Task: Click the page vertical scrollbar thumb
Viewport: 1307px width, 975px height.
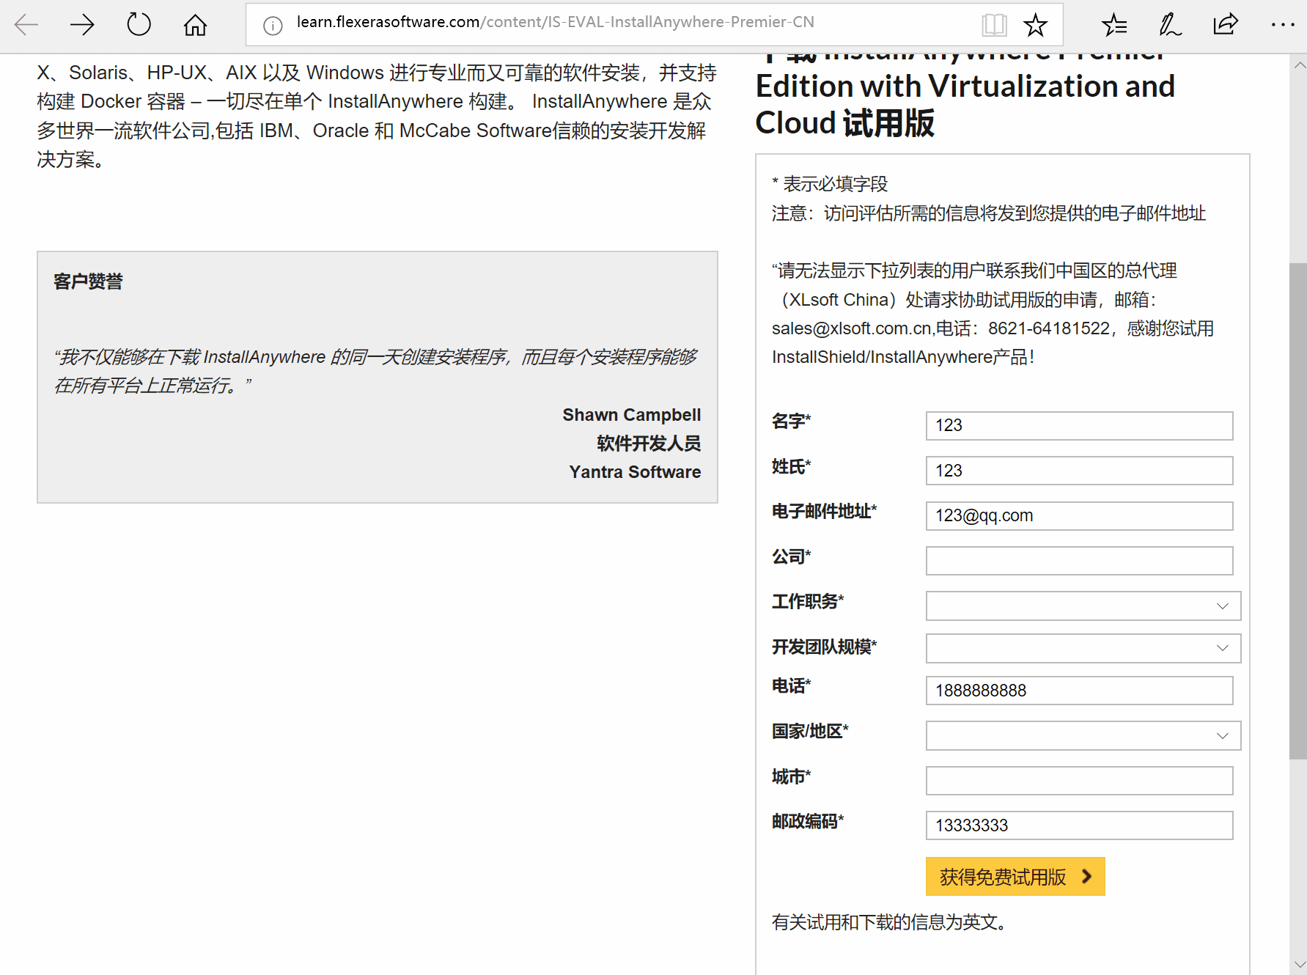Action: click(x=1298, y=511)
